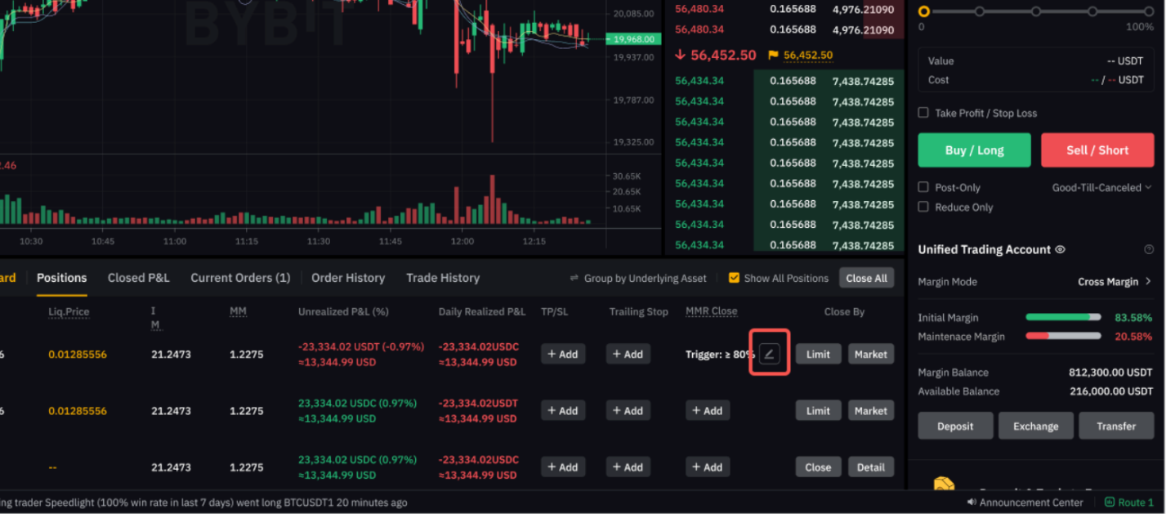The width and height of the screenshot is (1166, 514).
Task: Click the MMR Close edit pencil icon
Action: point(769,354)
